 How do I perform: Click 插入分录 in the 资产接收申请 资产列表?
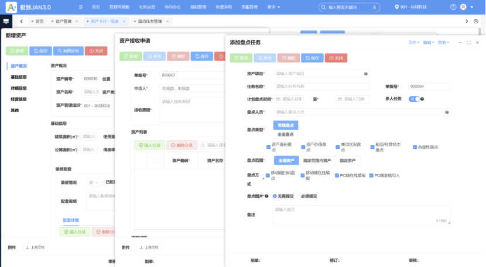pos(149,145)
